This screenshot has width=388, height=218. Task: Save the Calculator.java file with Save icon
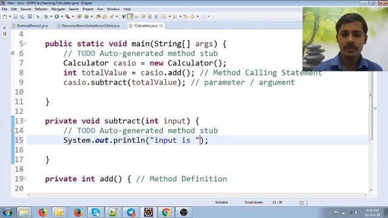[x=15, y=16]
